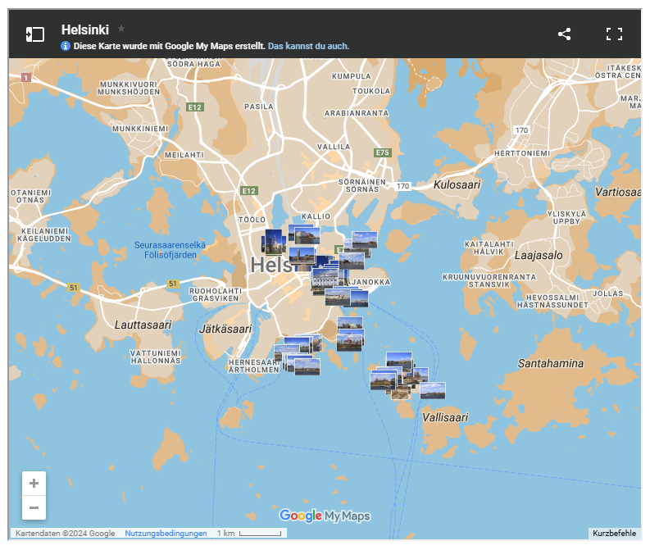This screenshot has height=550, width=650.
Task: Follow the 'Das kannst du auch.' link
Action: [308, 46]
